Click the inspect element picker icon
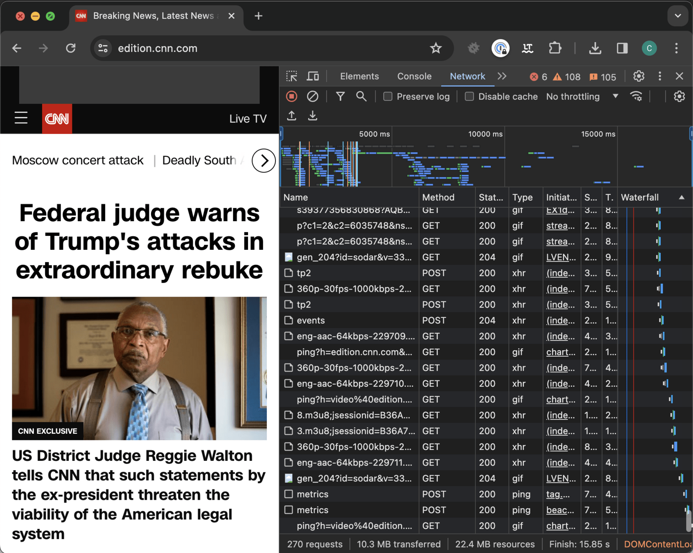693x553 pixels. pos(292,76)
